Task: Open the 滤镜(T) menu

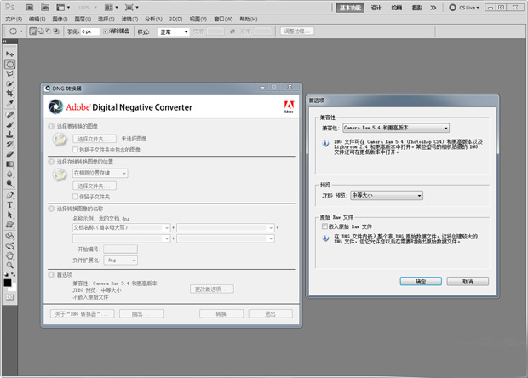Action: click(x=127, y=18)
